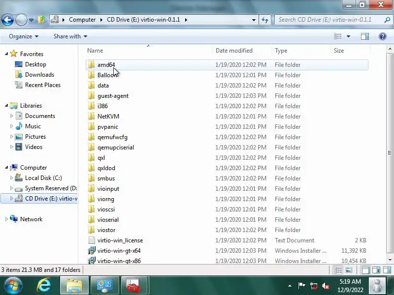Open the Organize menu
Screen dimensions: 394x295
[x=24, y=36]
